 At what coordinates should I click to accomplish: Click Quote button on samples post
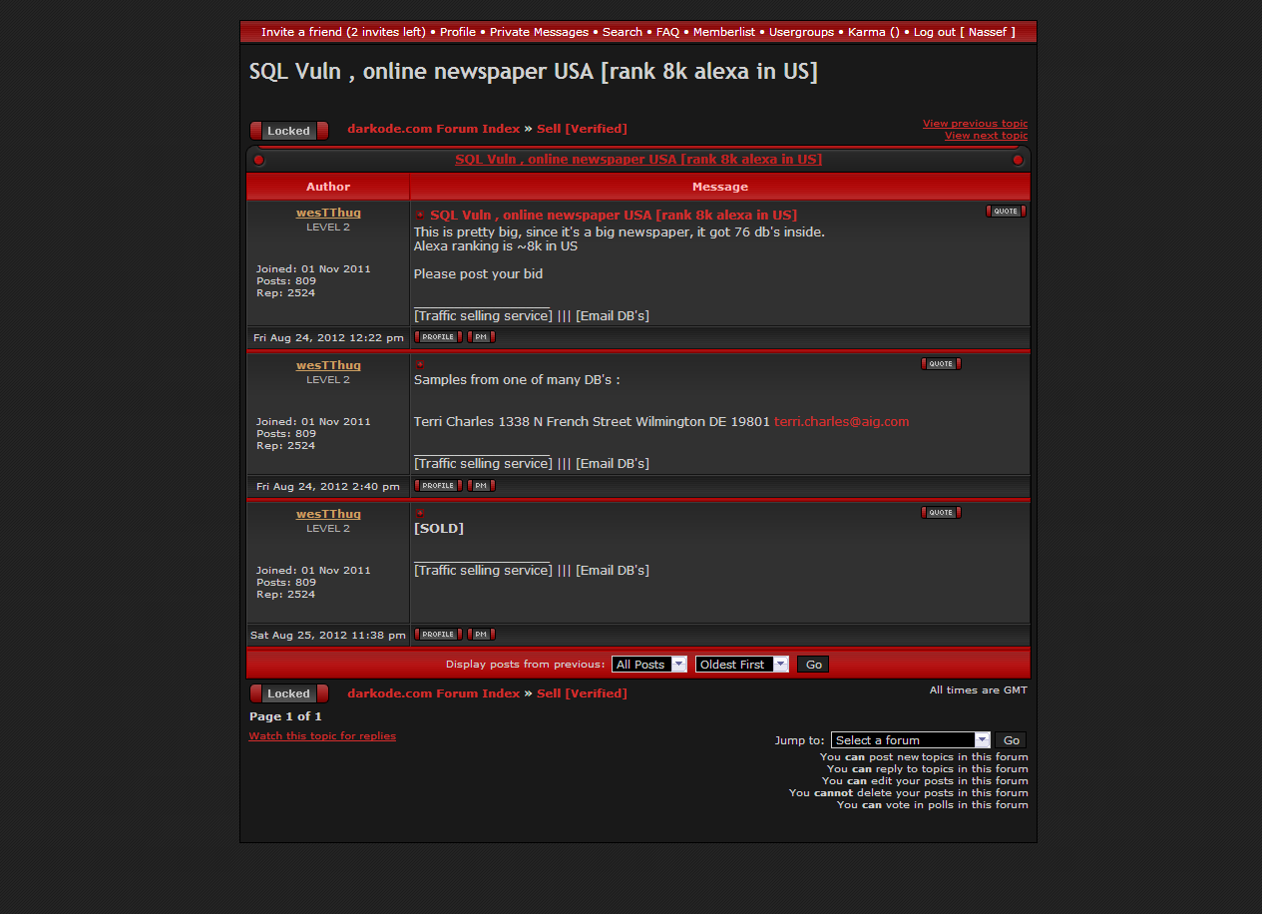(x=940, y=364)
